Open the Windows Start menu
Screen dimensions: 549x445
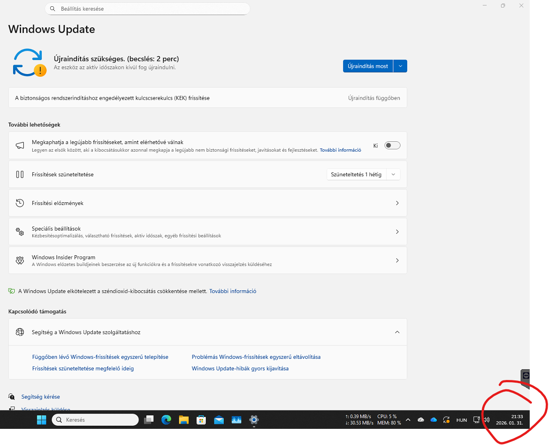pyautogui.click(x=42, y=420)
